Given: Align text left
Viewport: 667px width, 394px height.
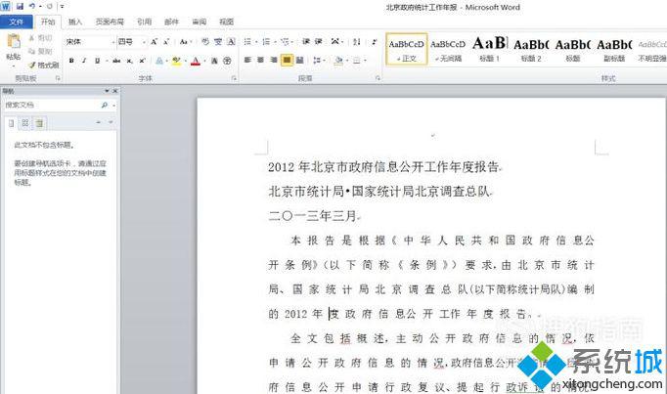Looking at the screenshot, I should click(247, 61).
